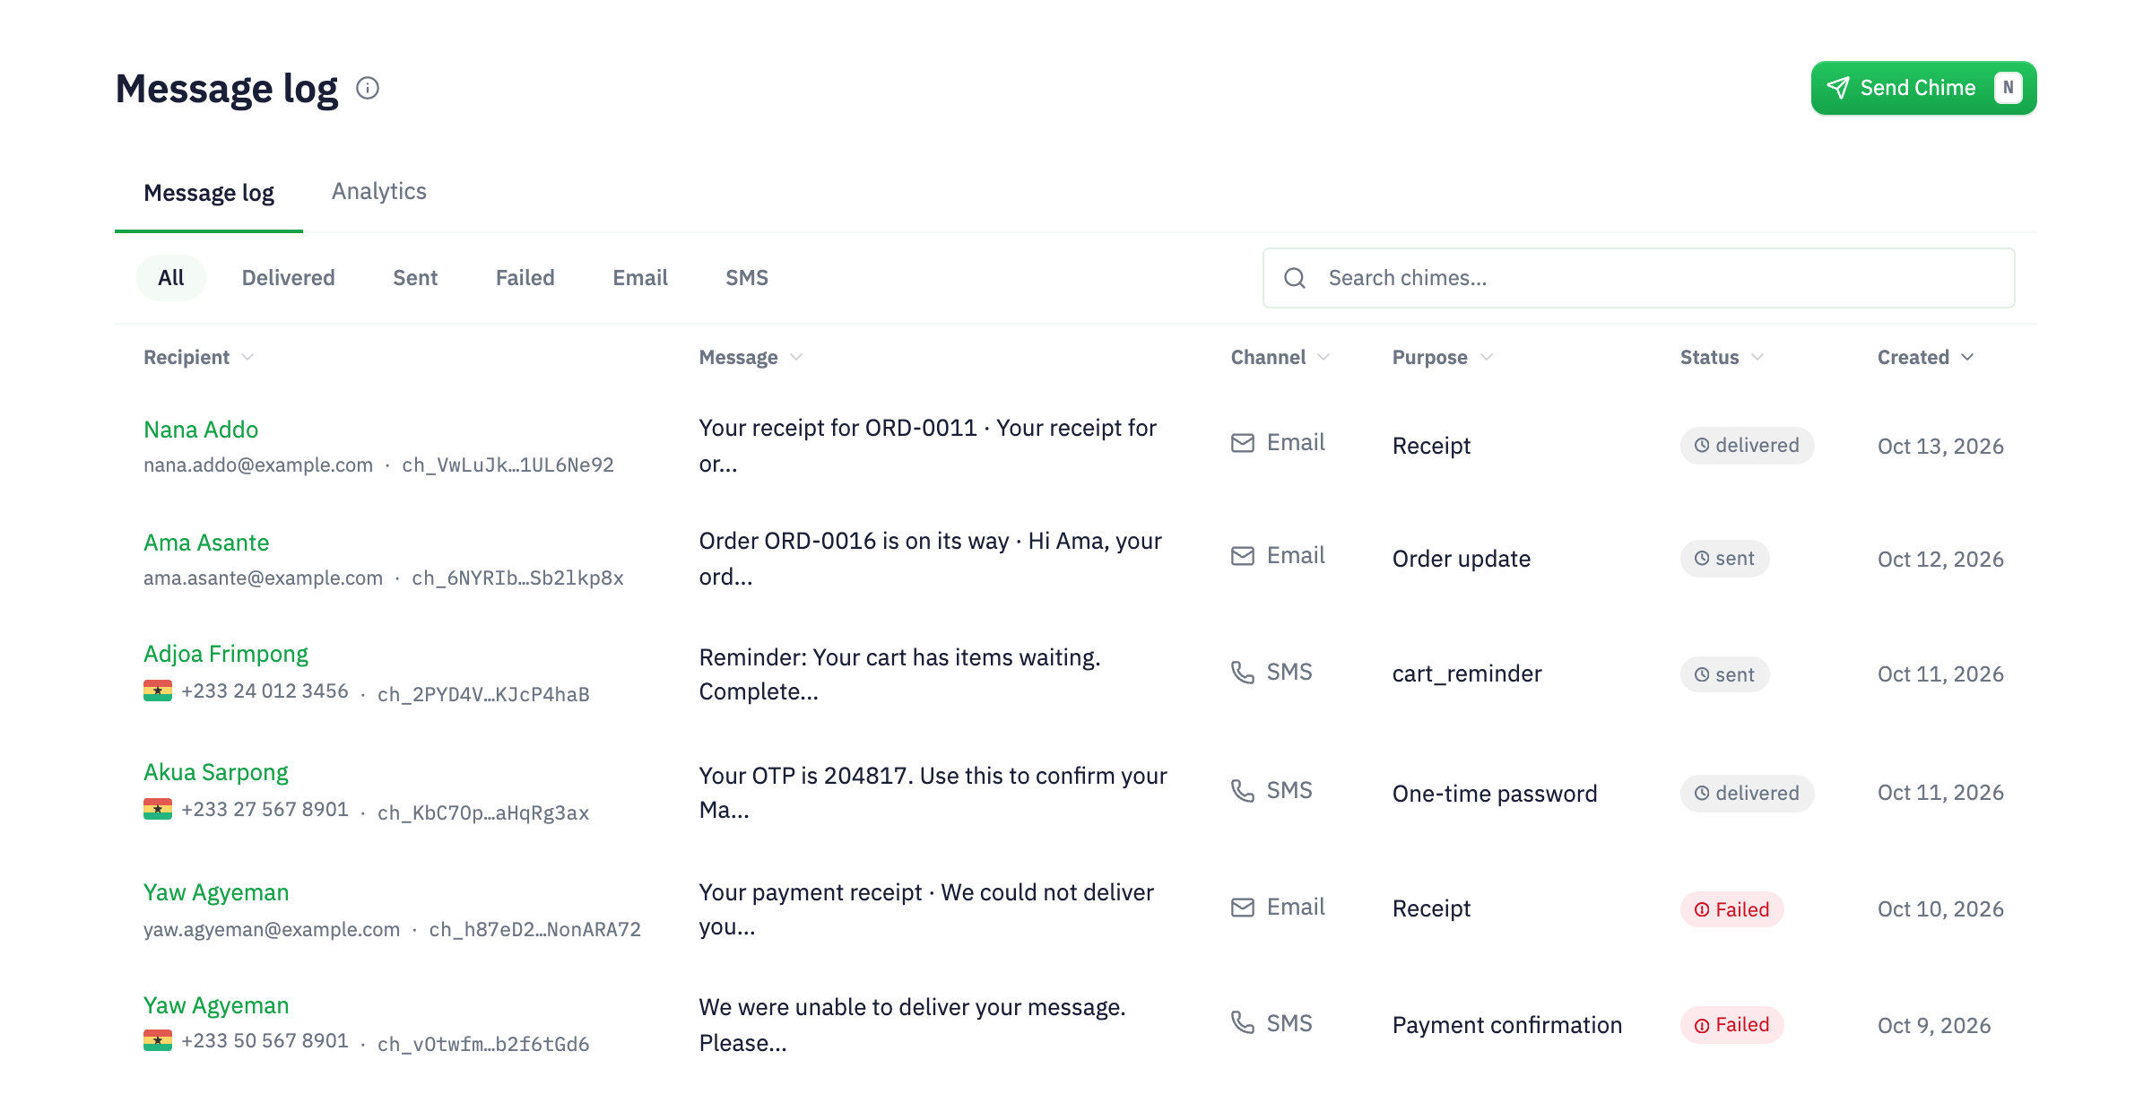Click the Oct 9, 2026 created date
The image size is (2152, 1112).
click(1934, 1025)
